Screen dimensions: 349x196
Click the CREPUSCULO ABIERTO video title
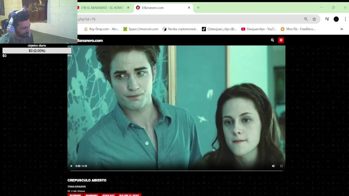tap(87, 180)
